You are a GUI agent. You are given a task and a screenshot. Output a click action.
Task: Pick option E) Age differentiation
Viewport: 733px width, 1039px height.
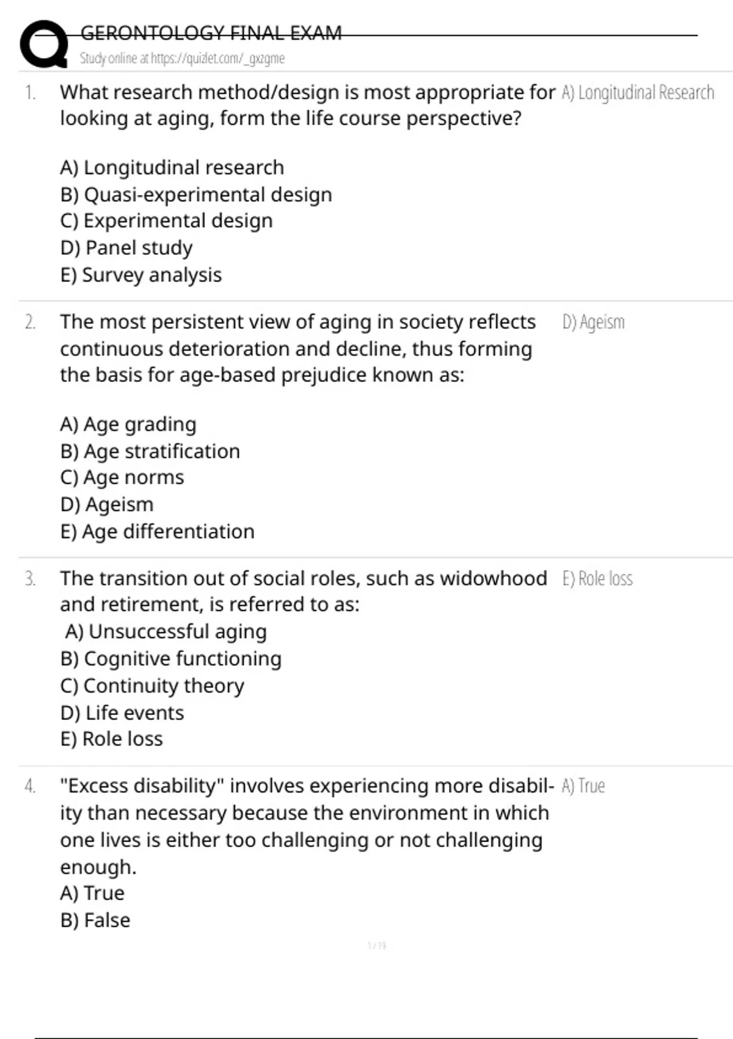coord(158,532)
